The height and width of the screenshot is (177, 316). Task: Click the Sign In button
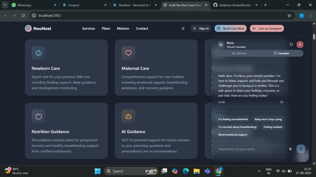coord(201,29)
